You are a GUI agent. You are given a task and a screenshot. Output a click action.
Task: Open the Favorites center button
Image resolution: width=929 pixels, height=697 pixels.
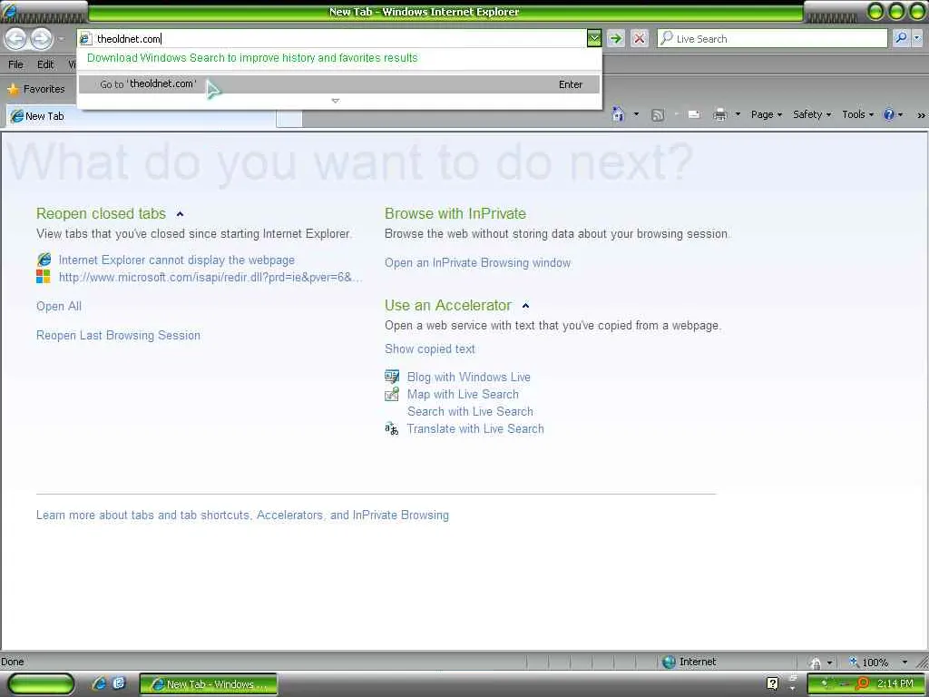click(36, 89)
